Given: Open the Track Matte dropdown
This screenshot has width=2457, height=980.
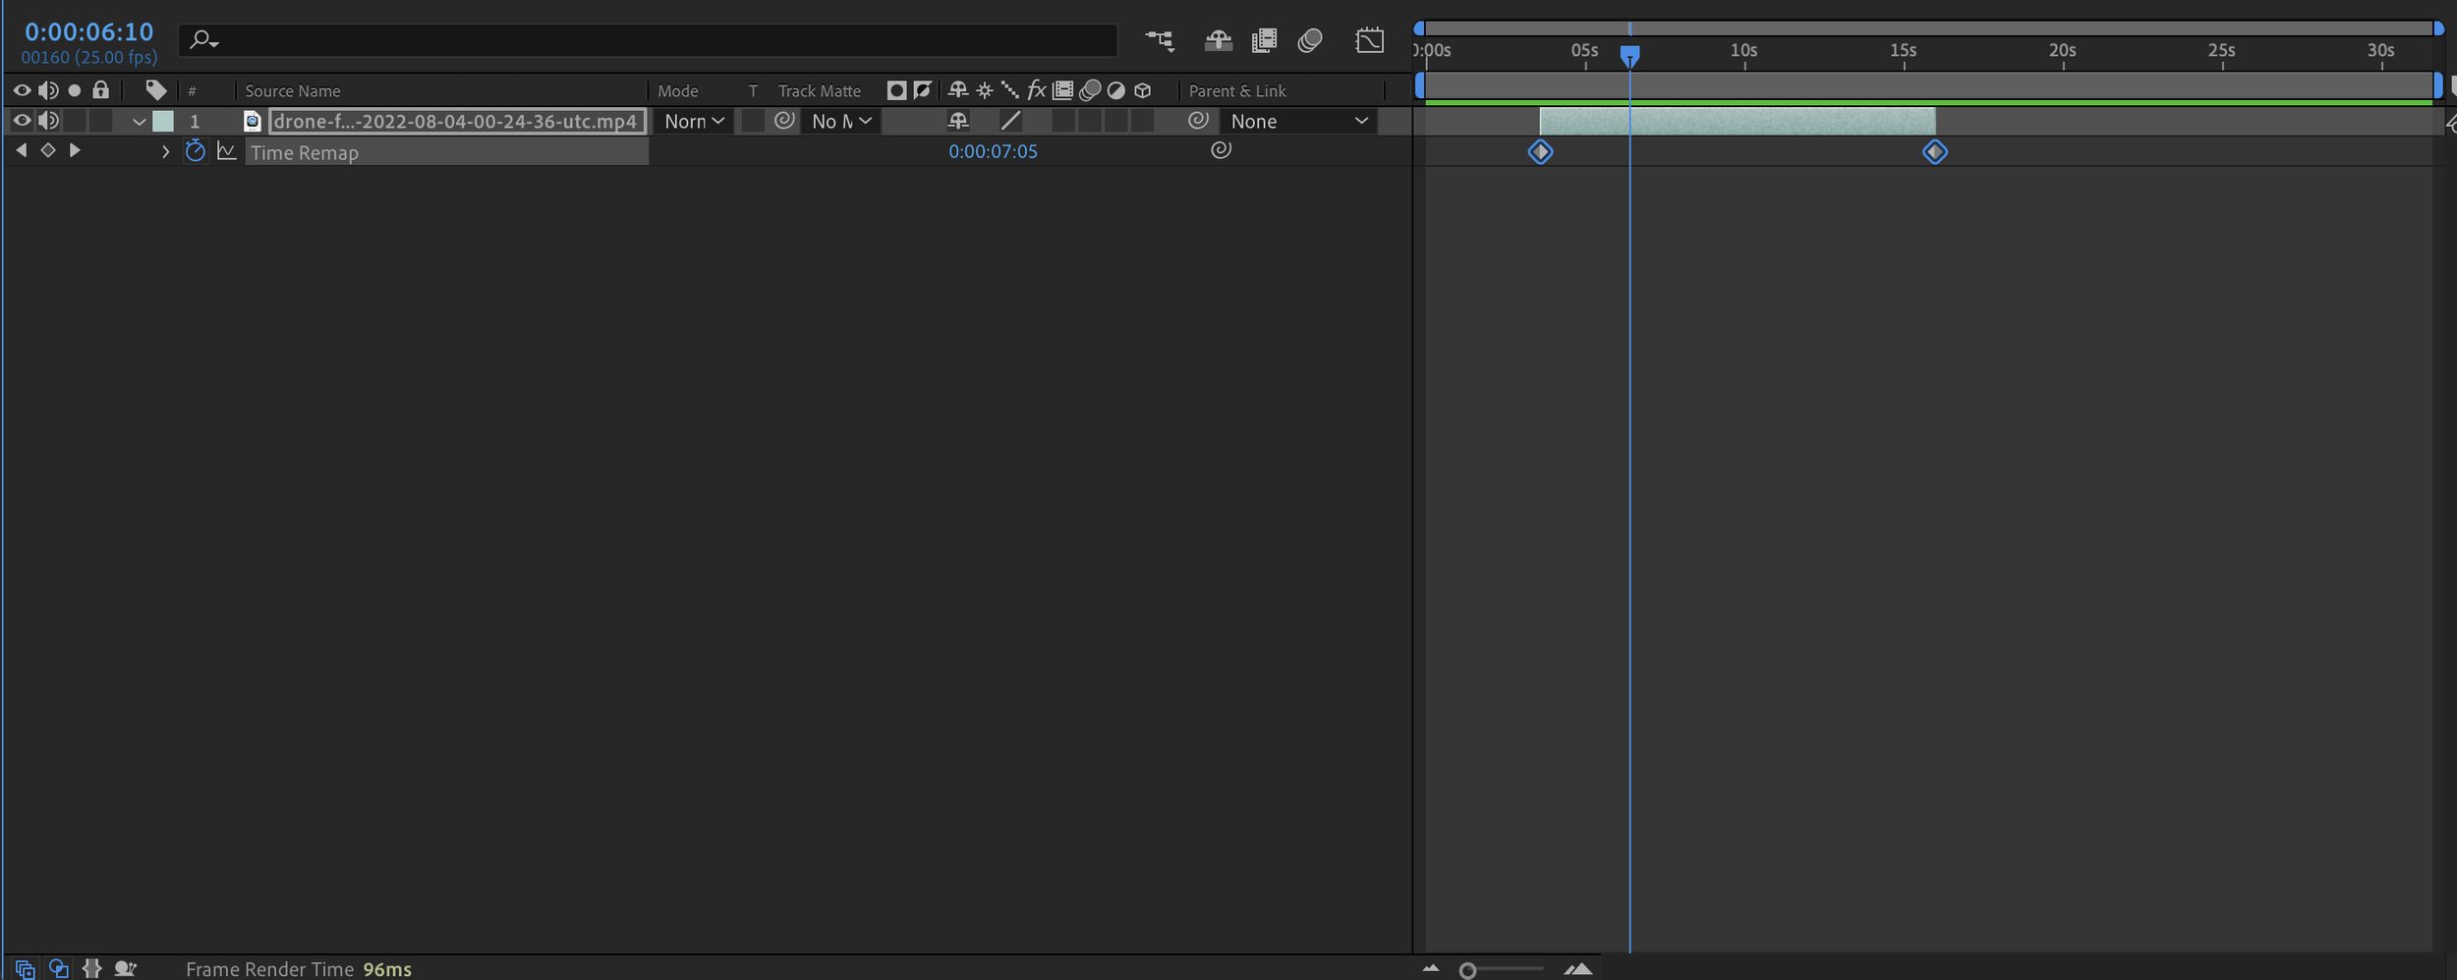Looking at the screenshot, I should coord(840,121).
